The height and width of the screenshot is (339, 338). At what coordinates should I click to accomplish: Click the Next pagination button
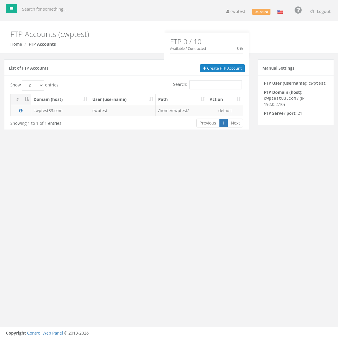(235, 123)
